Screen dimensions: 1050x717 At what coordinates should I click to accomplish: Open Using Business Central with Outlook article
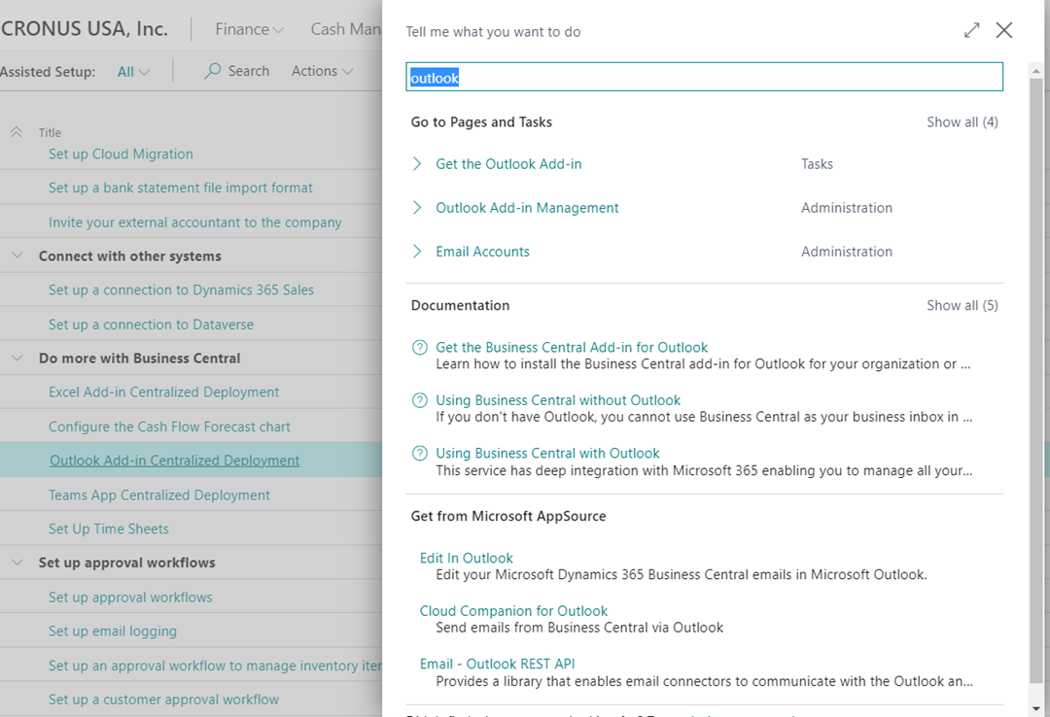tap(547, 454)
